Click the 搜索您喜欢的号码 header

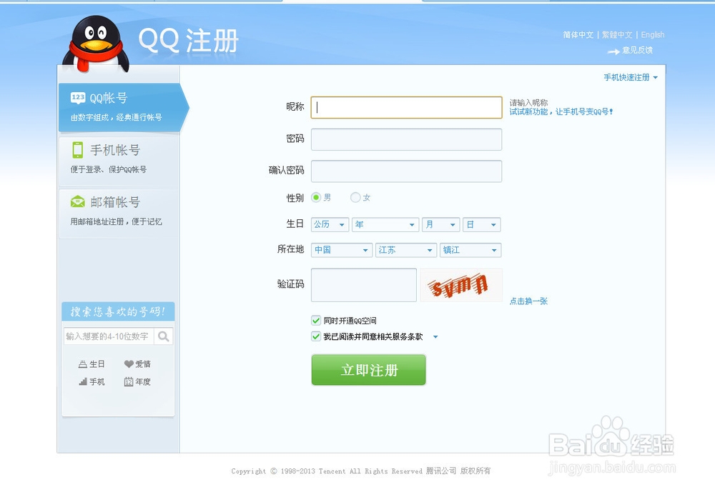point(118,311)
